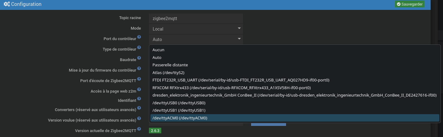Open the Mode dropdown set to Local
This screenshot has height=137, width=443.
coord(196,29)
